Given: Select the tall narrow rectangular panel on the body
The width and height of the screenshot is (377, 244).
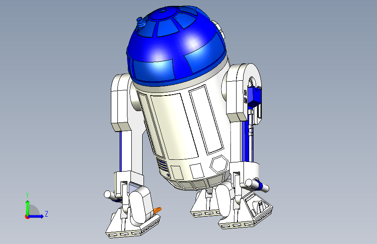Looking at the screenshot, I should 207,119.
